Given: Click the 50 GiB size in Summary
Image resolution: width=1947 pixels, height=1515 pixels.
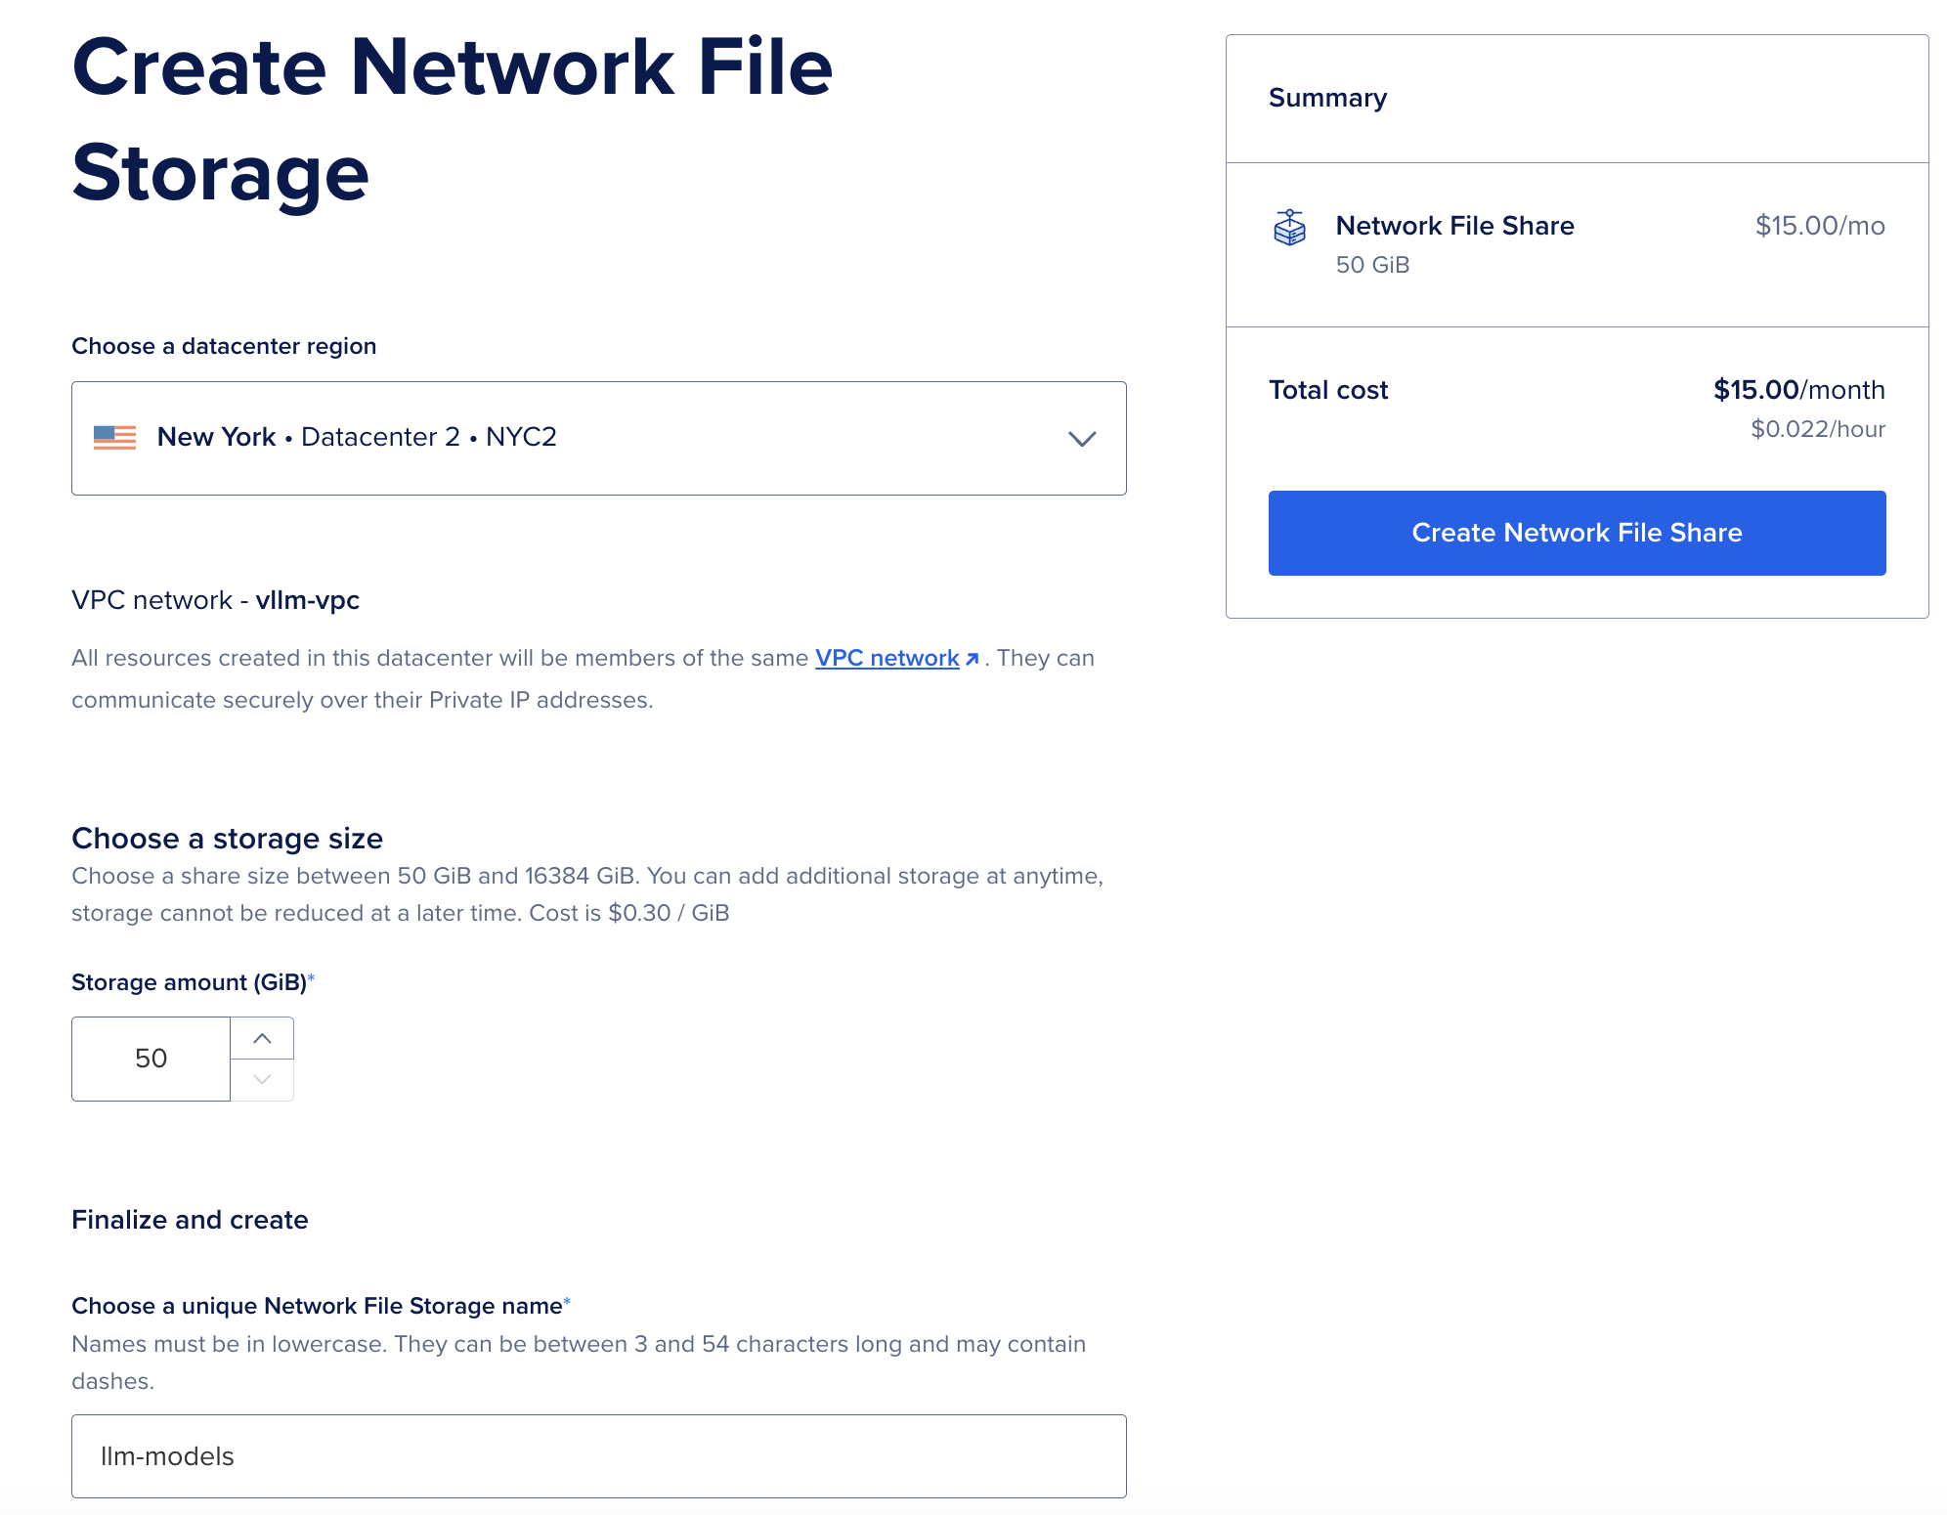Looking at the screenshot, I should coord(1372,265).
